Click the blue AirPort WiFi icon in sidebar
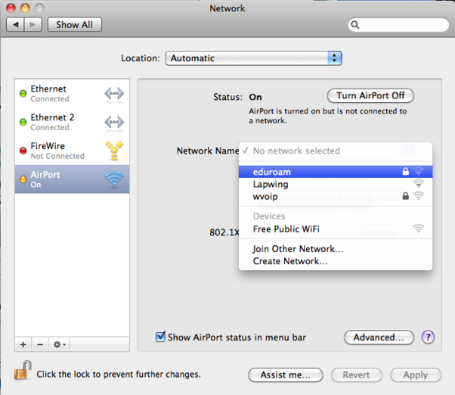Viewport: 455px width, 395px height. [114, 179]
